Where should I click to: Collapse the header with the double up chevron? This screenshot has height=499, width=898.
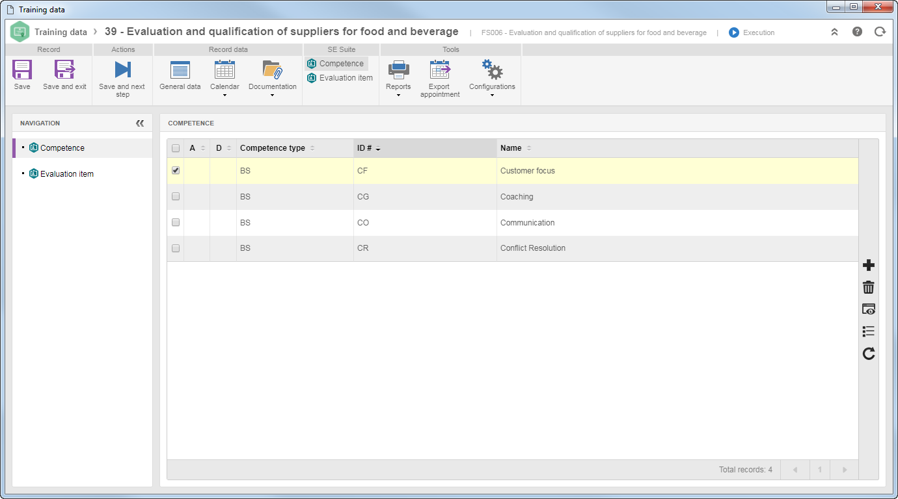[834, 31]
